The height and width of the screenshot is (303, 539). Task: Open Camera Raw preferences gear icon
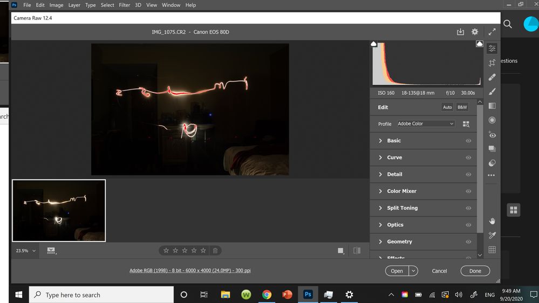click(475, 32)
